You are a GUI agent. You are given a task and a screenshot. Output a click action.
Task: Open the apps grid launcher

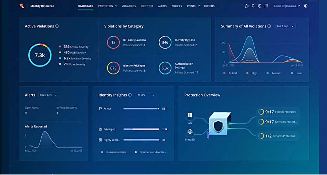pos(266,6)
